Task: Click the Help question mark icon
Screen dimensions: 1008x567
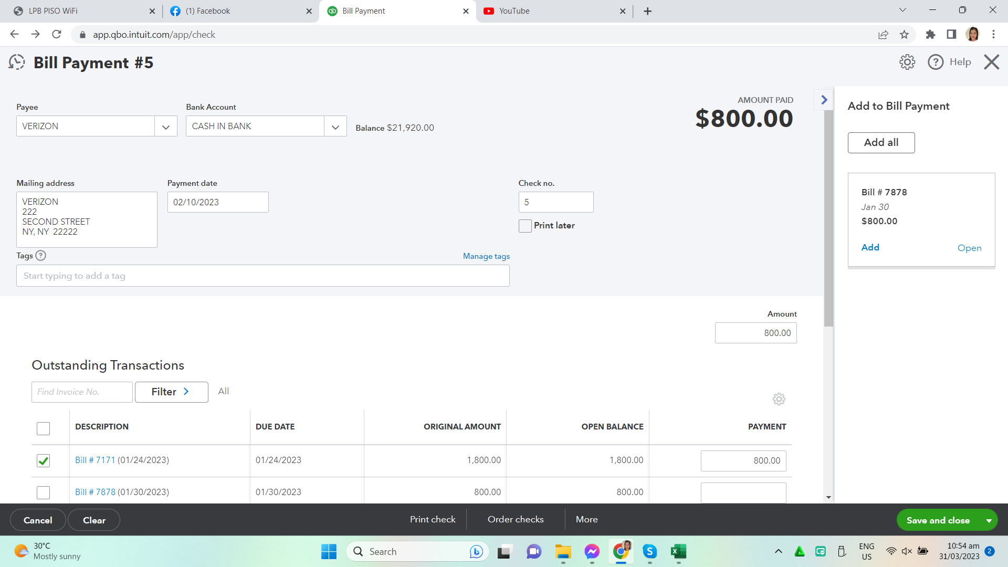Action: pos(935,62)
